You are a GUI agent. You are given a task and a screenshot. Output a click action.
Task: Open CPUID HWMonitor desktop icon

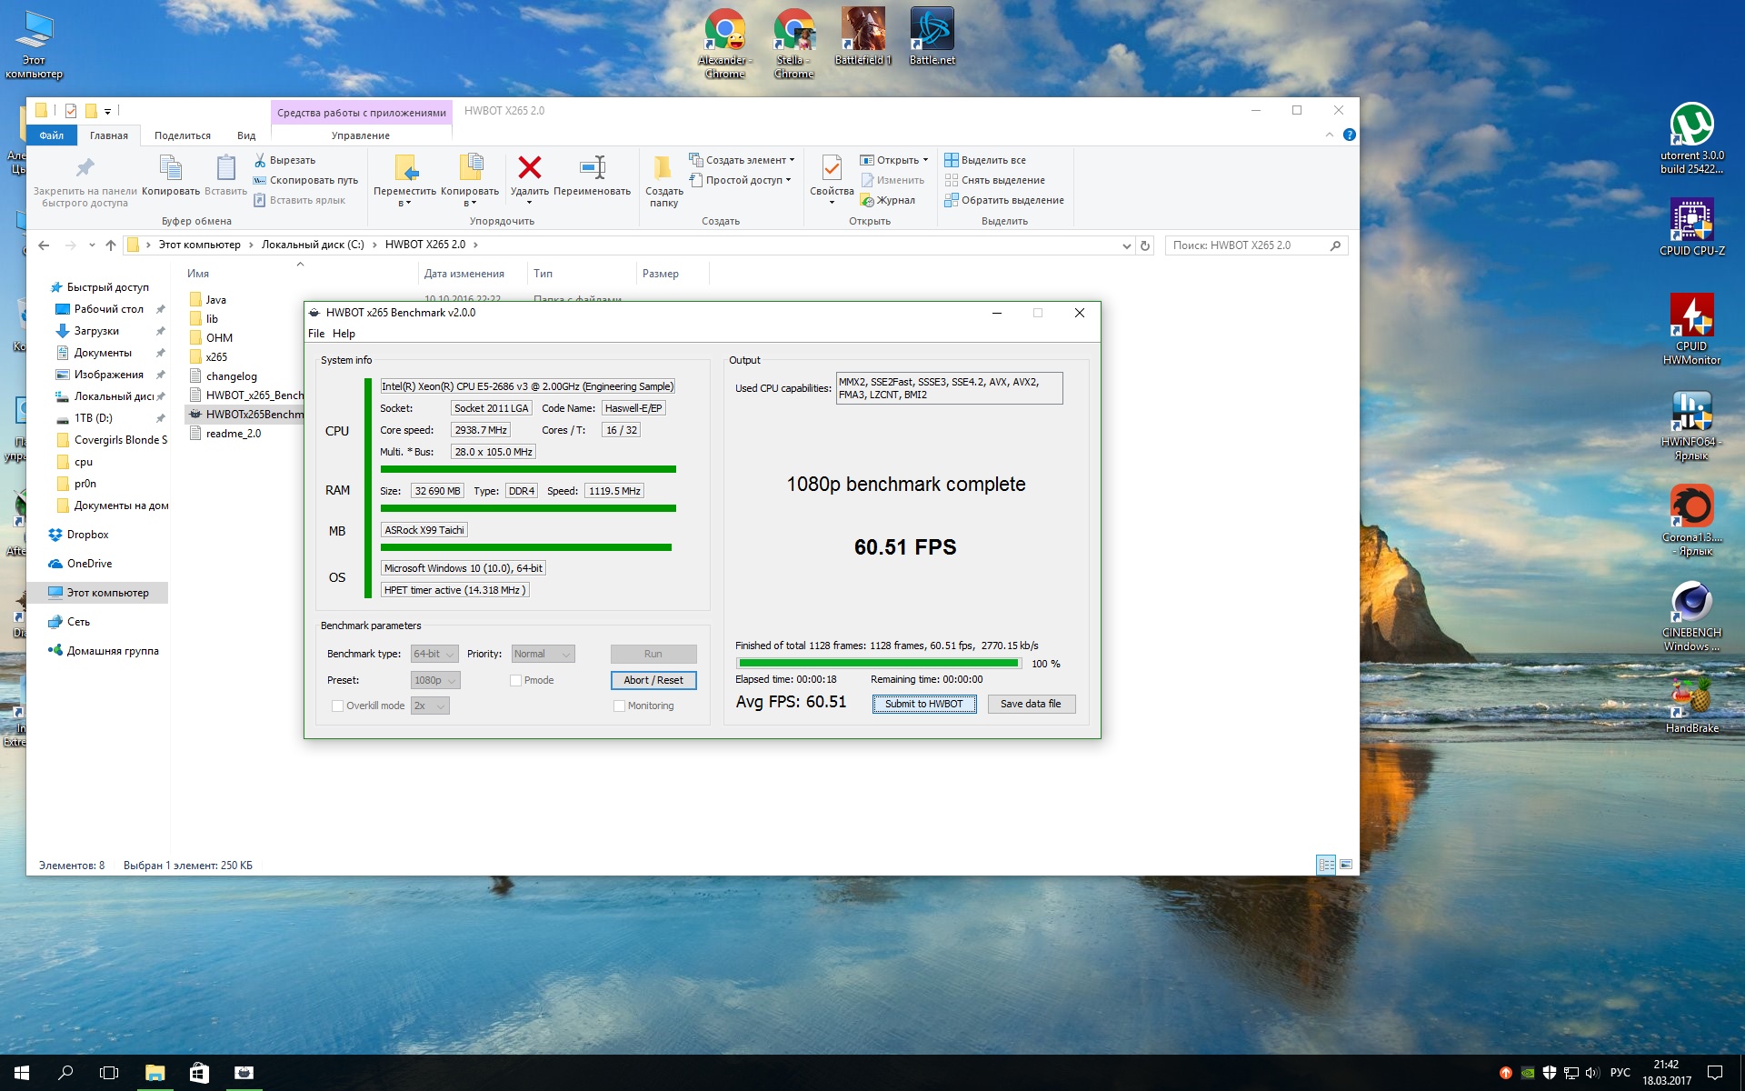[1691, 329]
